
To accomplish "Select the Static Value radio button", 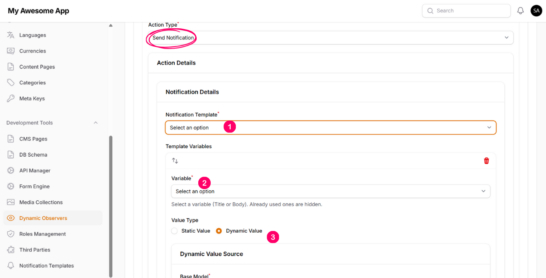I will tap(174, 231).
